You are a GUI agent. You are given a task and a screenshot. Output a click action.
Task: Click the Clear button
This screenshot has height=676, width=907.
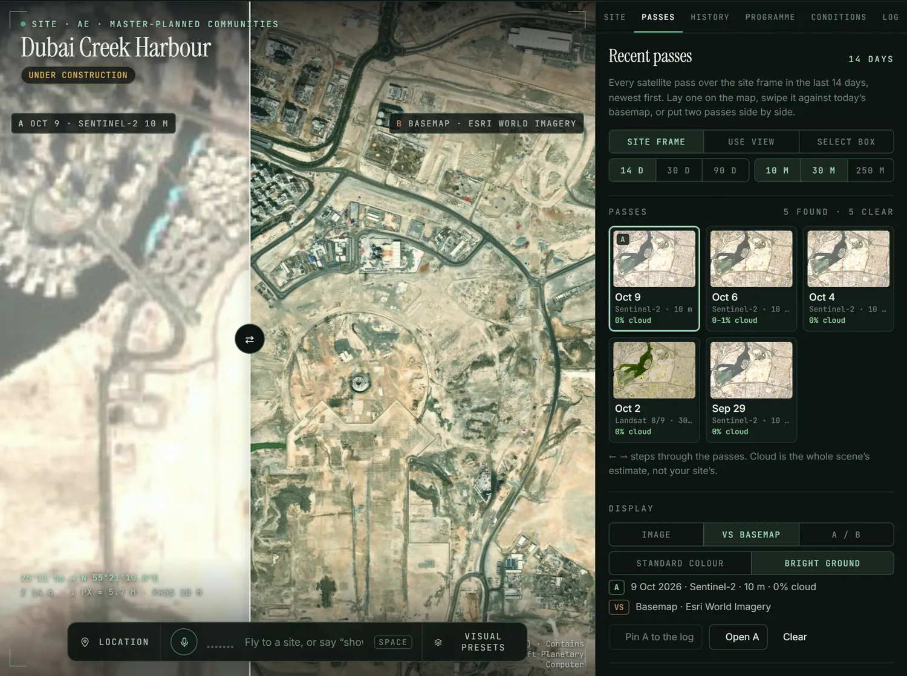[795, 637]
